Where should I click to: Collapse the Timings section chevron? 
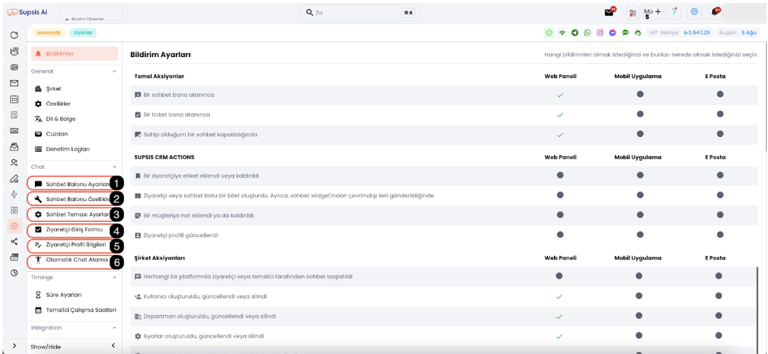[x=114, y=278]
